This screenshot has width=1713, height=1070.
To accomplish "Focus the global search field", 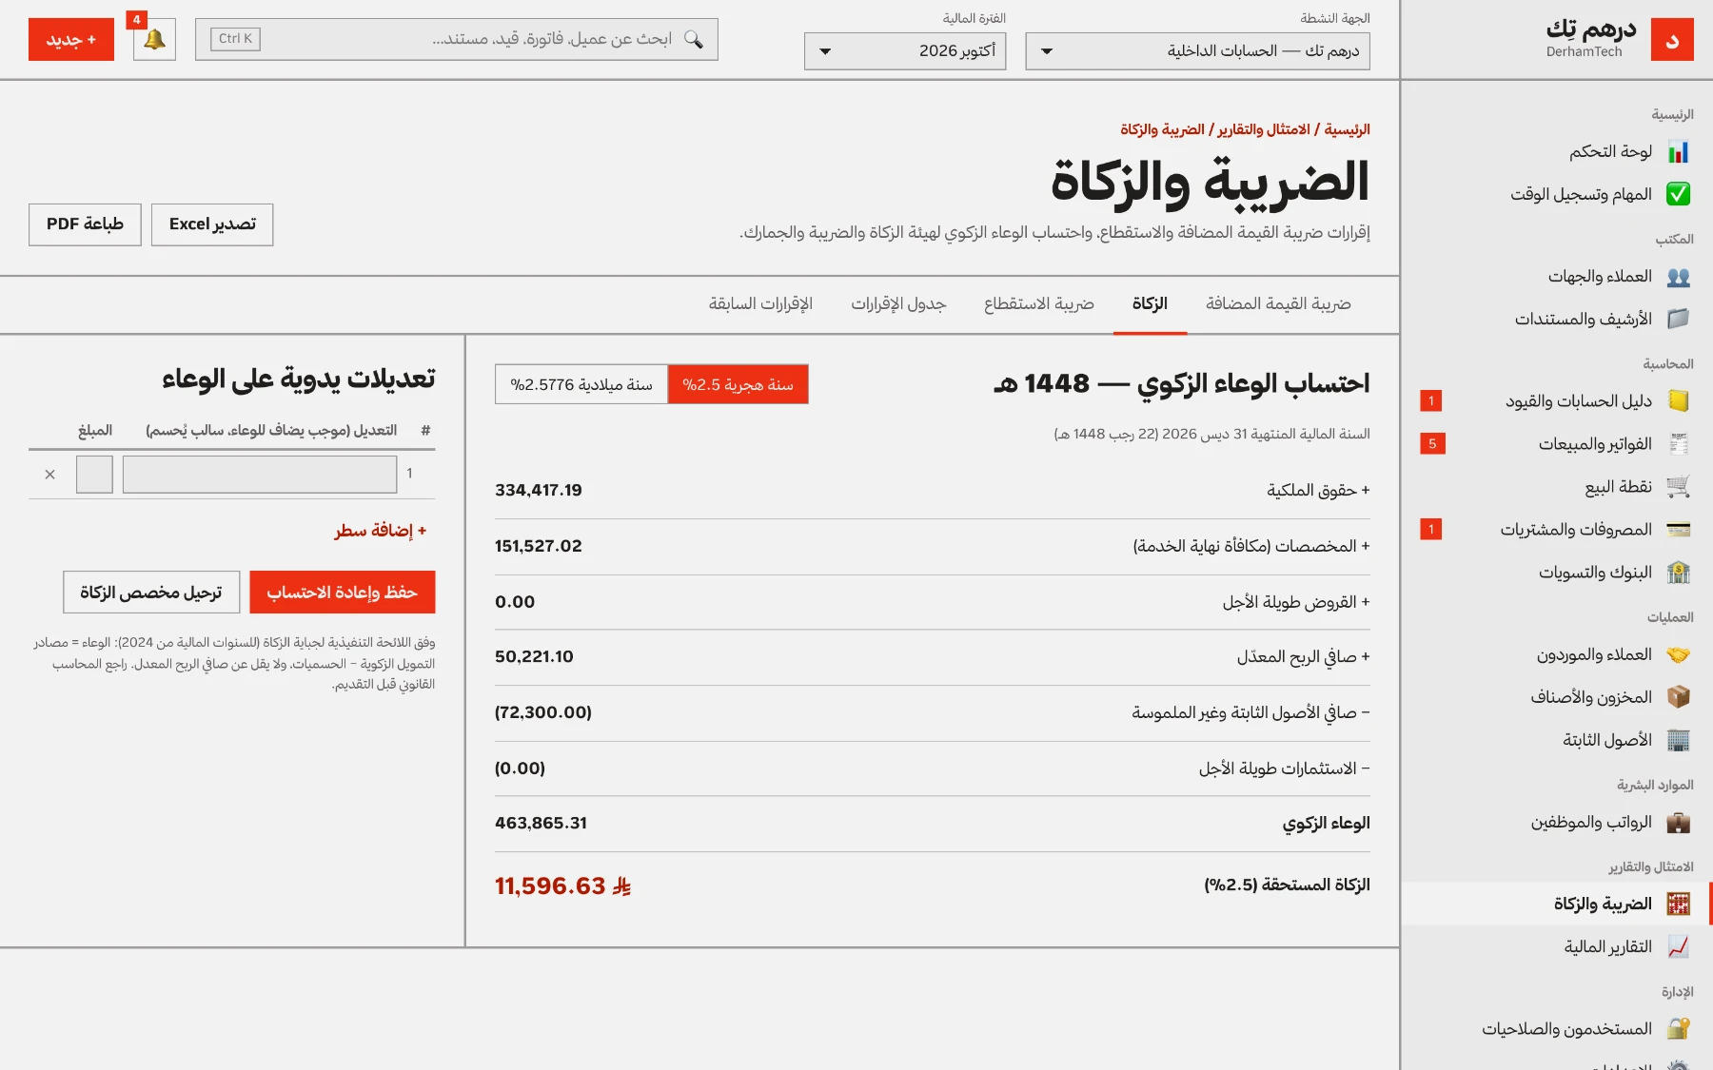I will click(457, 39).
